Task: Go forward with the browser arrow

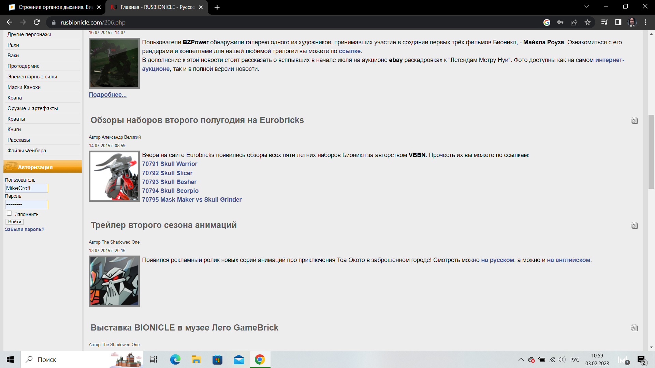Action: (x=23, y=22)
